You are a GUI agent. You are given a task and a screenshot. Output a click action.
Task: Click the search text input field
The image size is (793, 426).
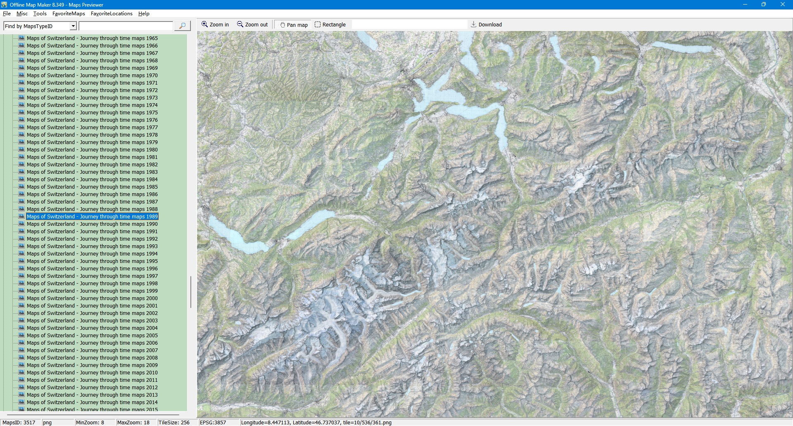pyautogui.click(x=126, y=26)
